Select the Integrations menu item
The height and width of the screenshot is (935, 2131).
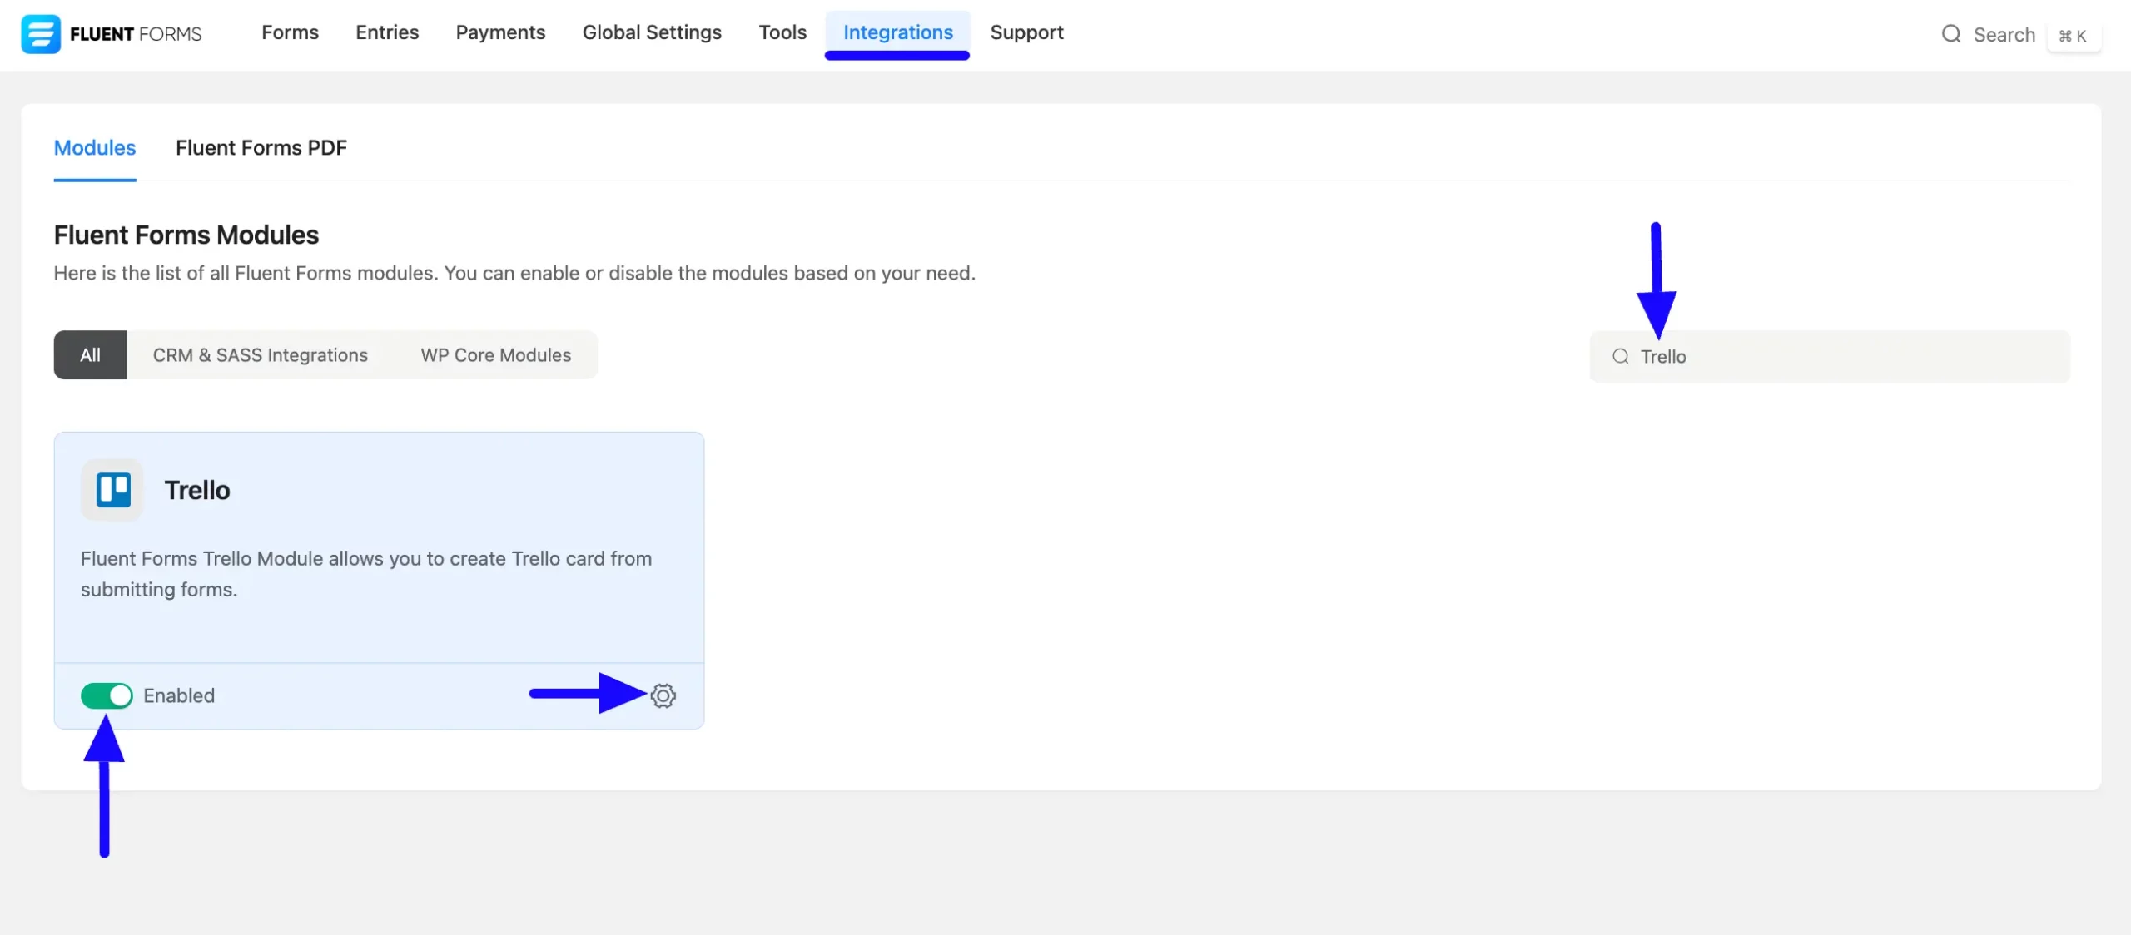click(897, 32)
